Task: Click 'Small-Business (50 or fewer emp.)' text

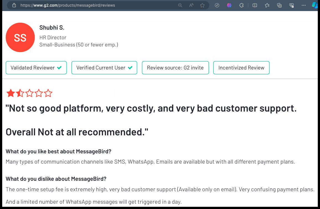Action: coord(79,45)
